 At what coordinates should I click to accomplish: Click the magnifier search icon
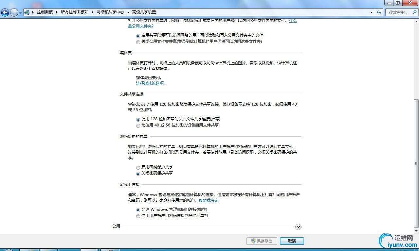(414, 12)
